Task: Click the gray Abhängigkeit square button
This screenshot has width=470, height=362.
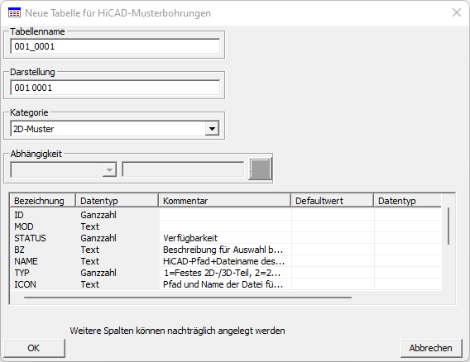Action: coord(260,169)
